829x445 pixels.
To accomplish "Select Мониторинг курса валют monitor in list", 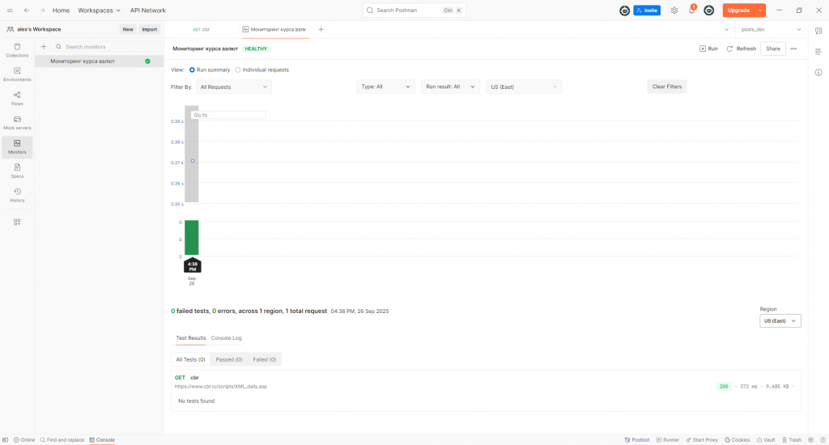I will (100, 61).
